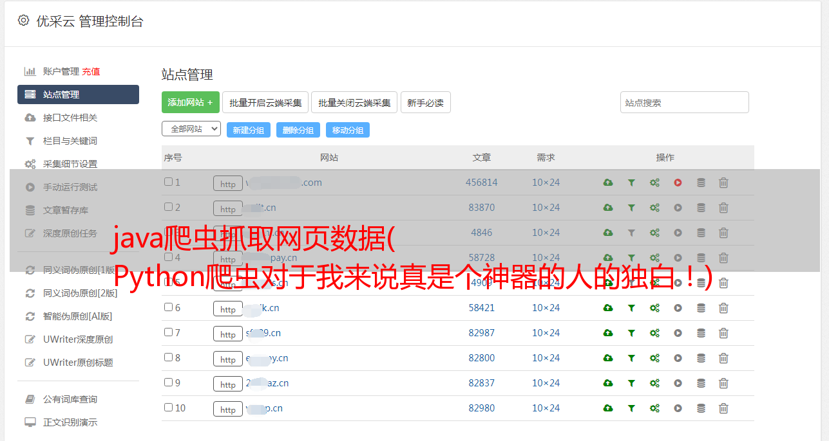Open 采集细节设置 in sidebar
This screenshot has width=829, height=441.
point(70,164)
